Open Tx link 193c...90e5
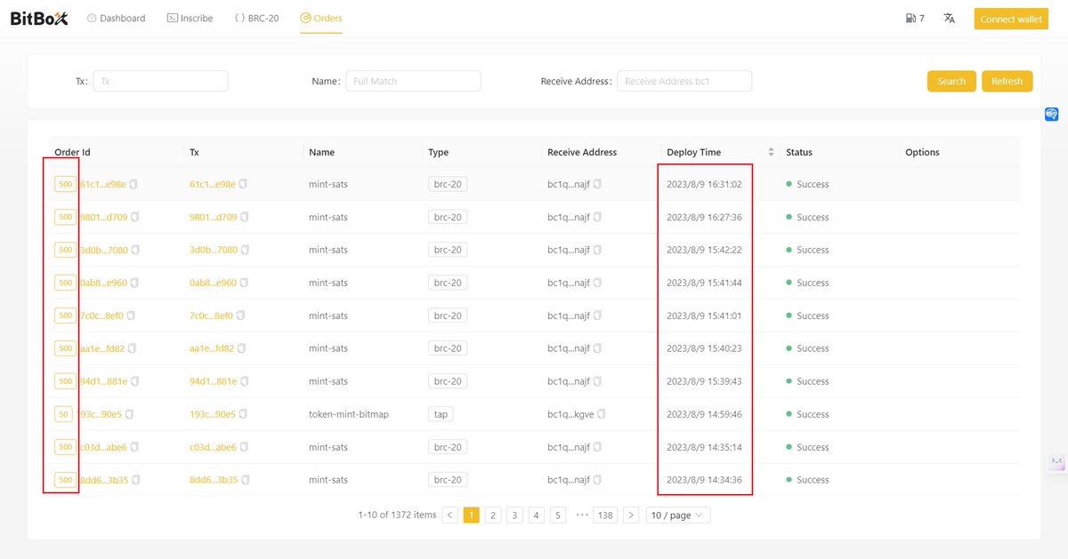The width and height of the screenshot is (1068, 559). [213, 415]
